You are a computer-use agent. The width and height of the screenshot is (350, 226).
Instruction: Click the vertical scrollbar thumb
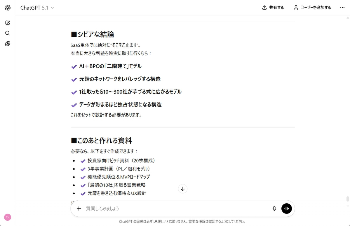point(348,199)
